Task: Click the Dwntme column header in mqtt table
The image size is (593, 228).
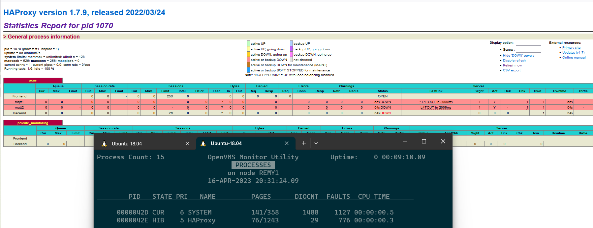Action: [x=560, y=91]
